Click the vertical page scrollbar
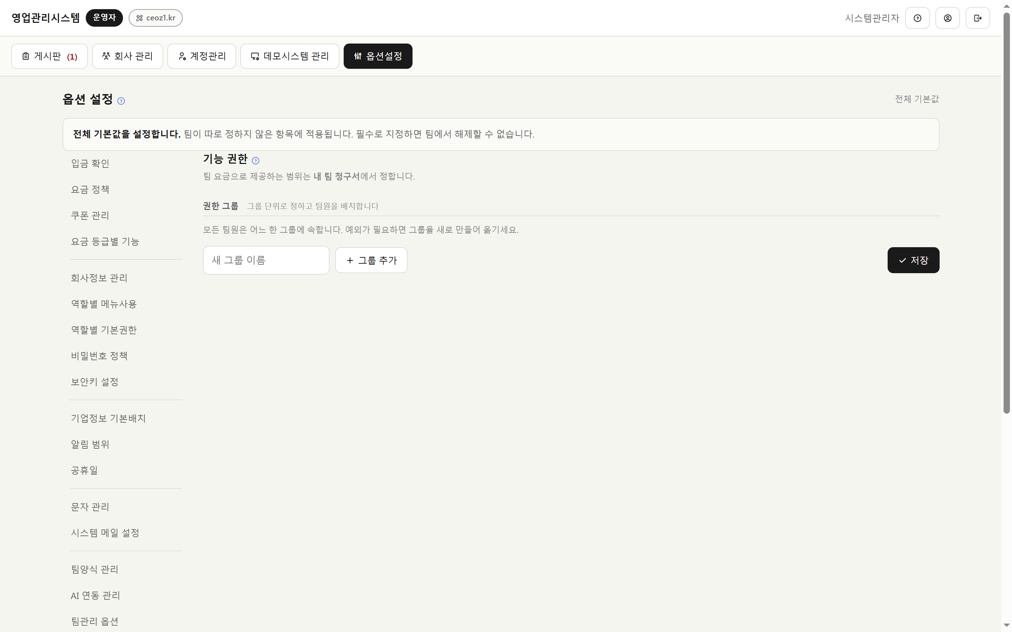 point(1007,213)
